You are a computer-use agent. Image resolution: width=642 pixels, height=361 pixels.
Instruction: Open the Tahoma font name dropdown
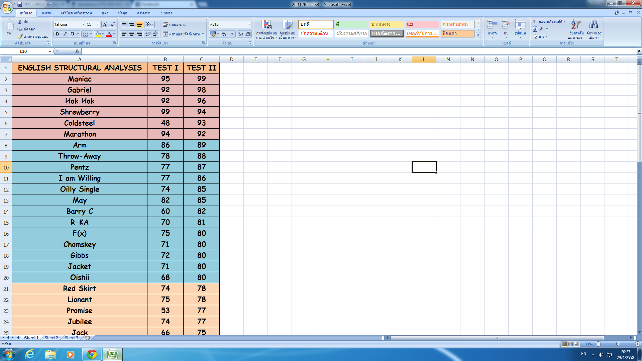click(83, 24)
